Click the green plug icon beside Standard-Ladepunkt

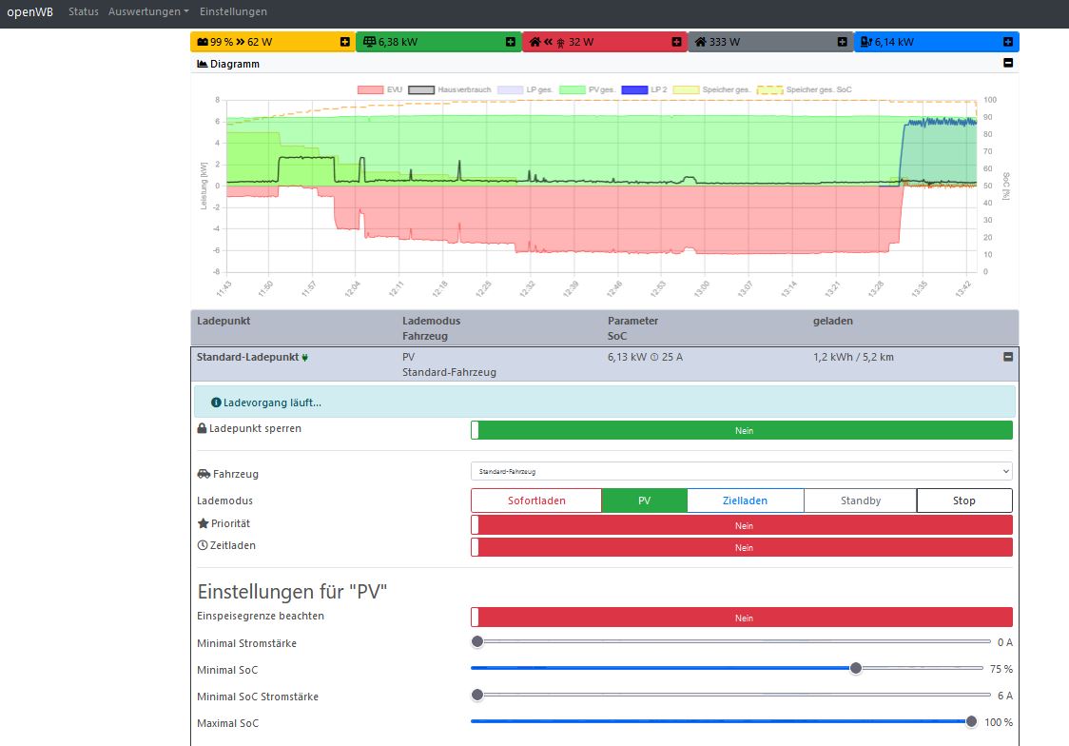tap(305, 358)
